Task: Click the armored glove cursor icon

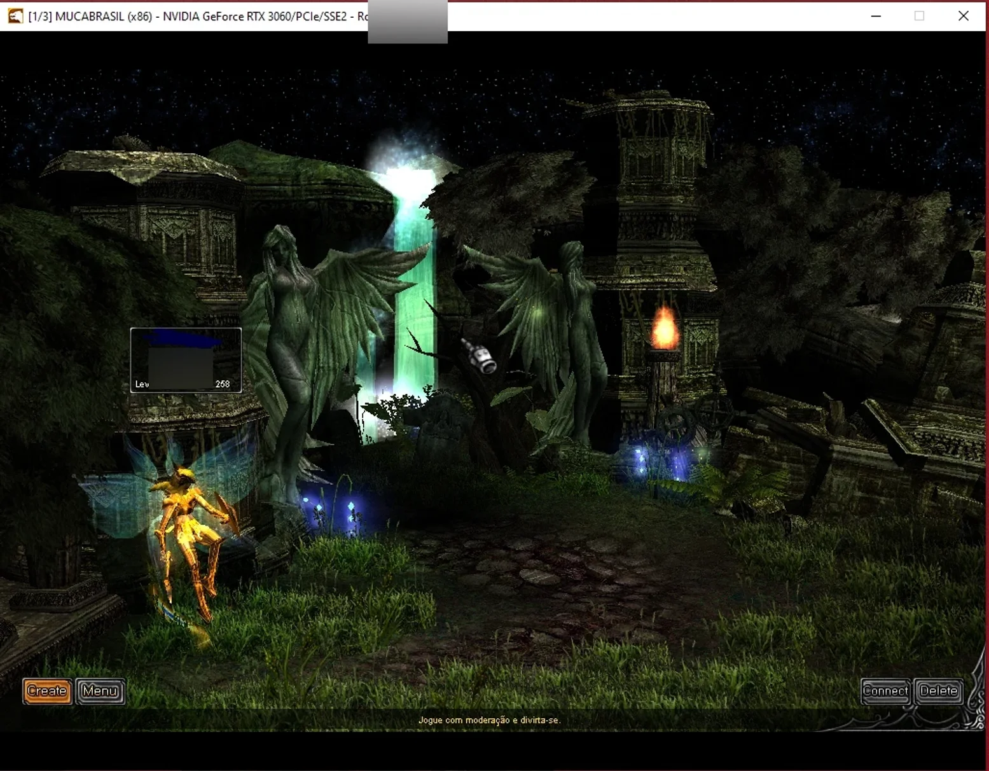Action: point(479,356)
